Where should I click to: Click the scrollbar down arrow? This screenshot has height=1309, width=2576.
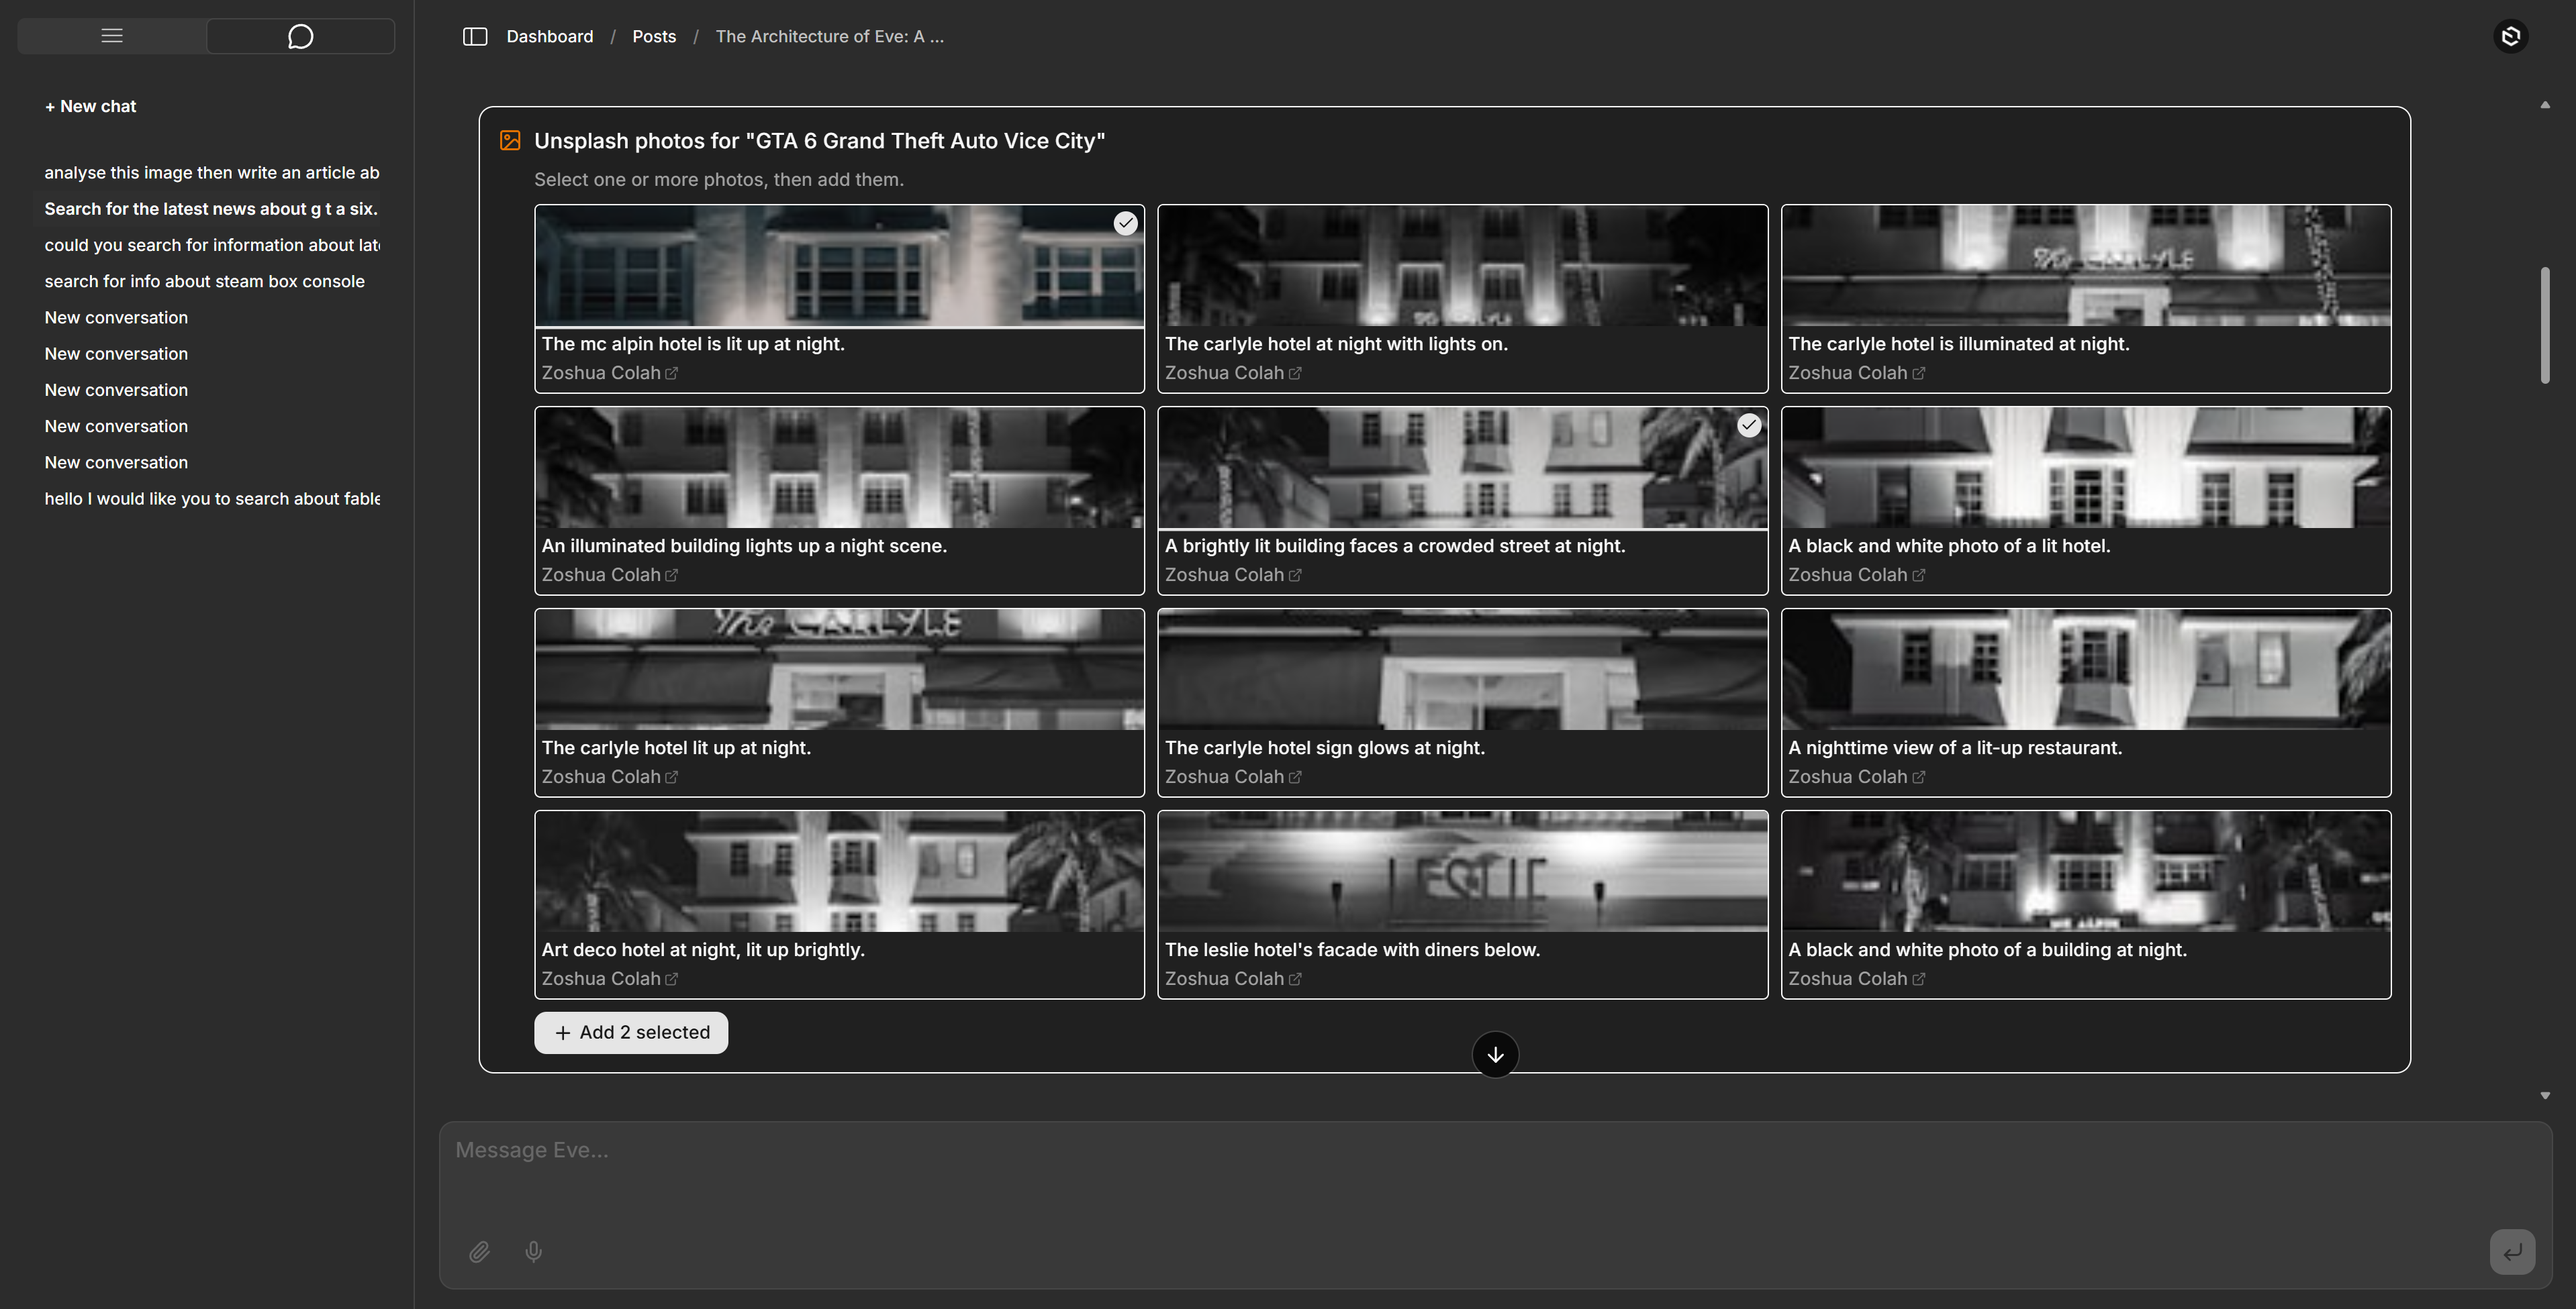point(2545,1096)
